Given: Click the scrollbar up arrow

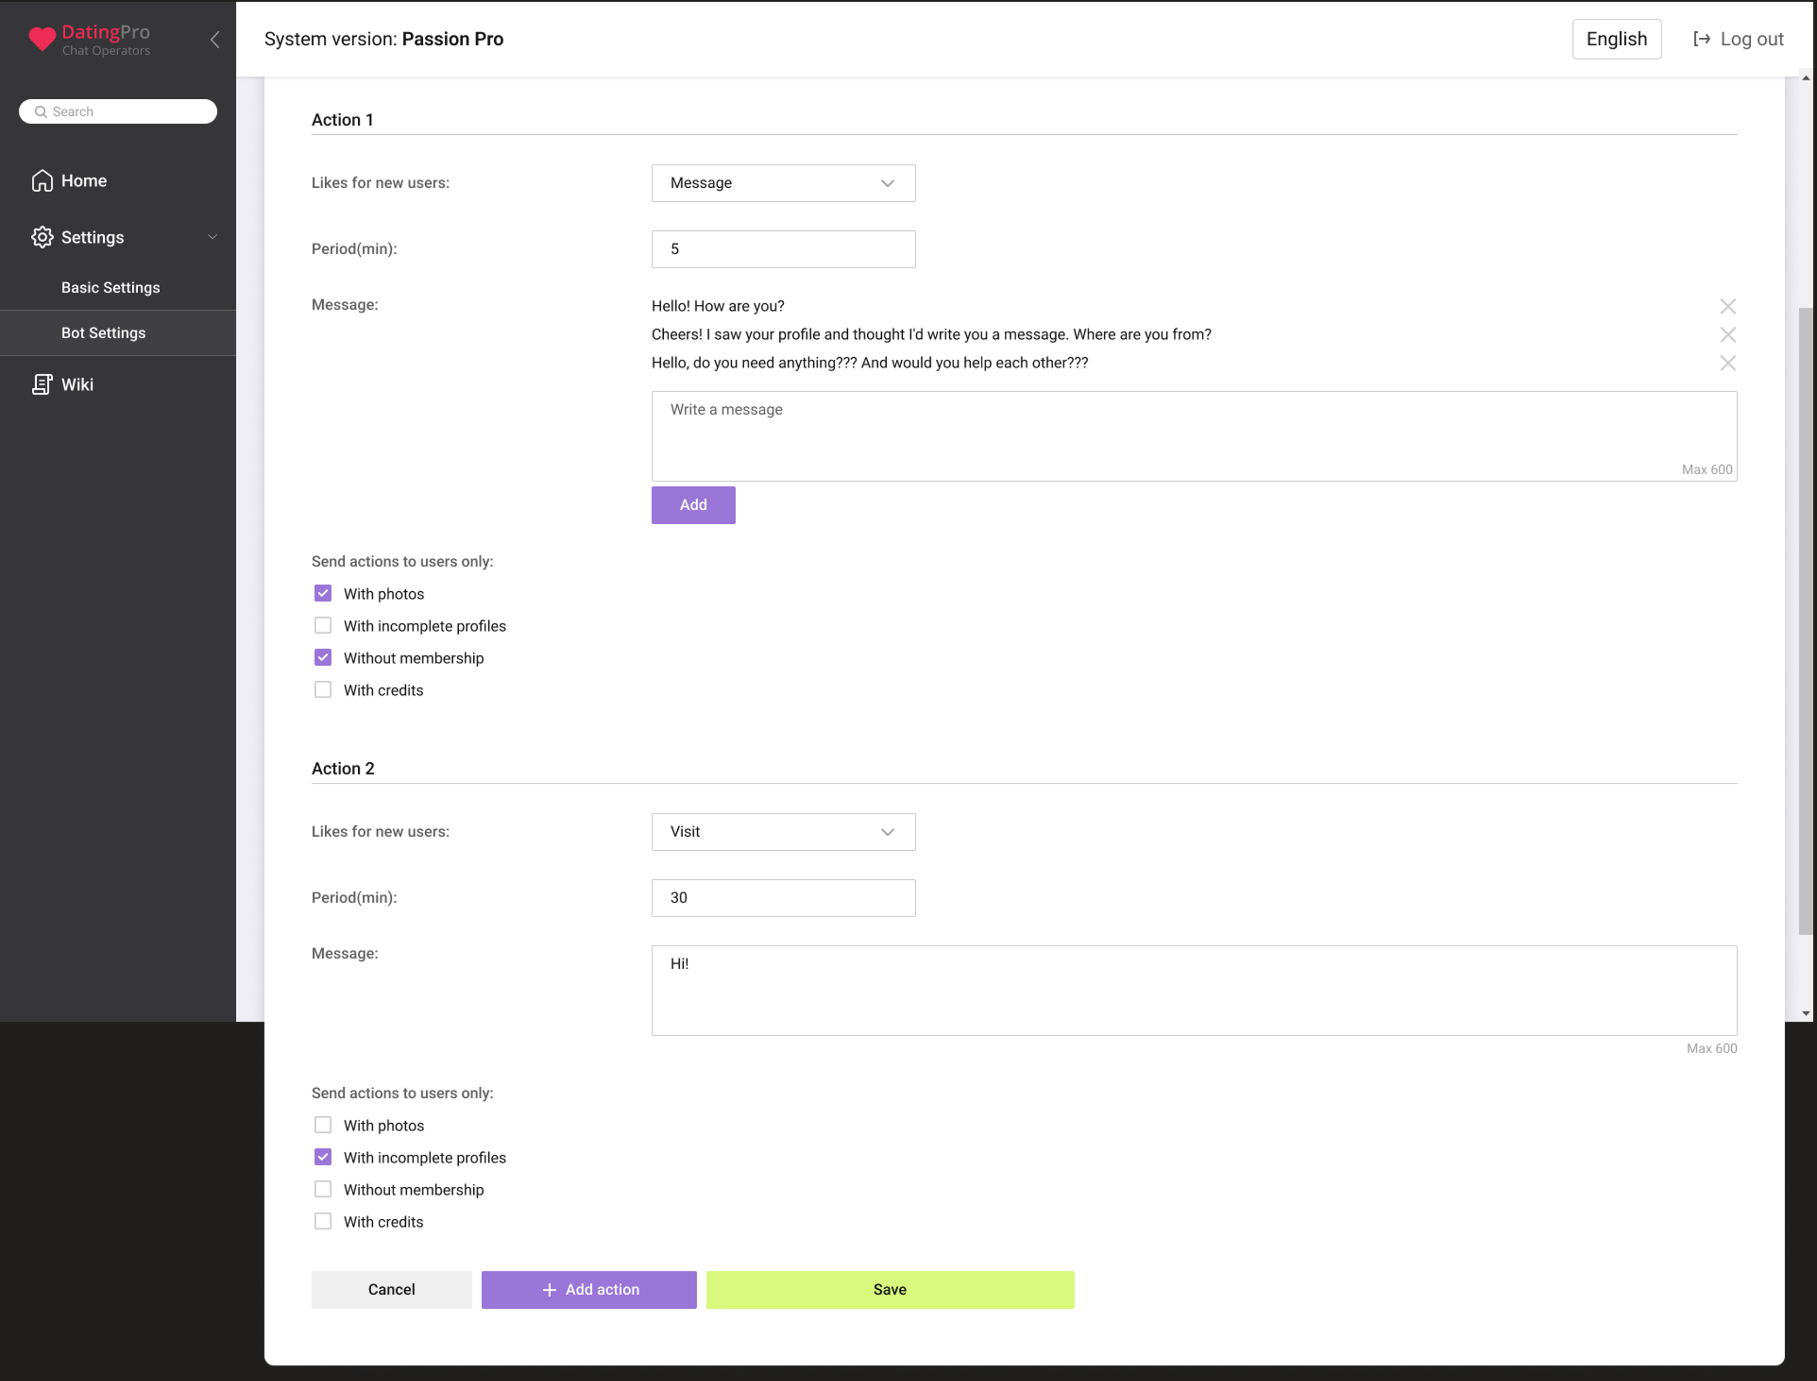Looking at the screenshot, I should (1806, 78).
